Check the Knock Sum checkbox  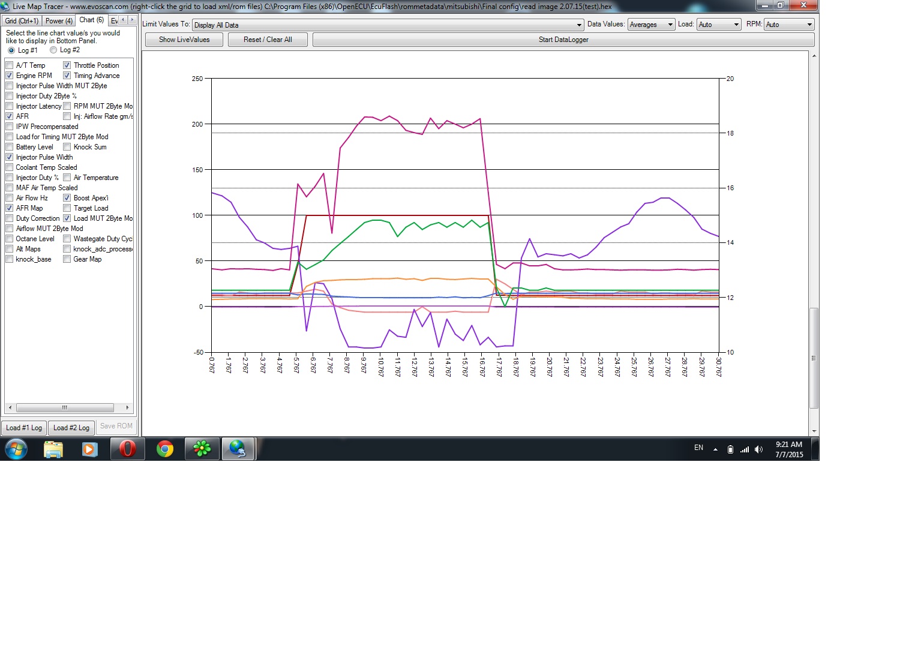(x=67, y=147)
